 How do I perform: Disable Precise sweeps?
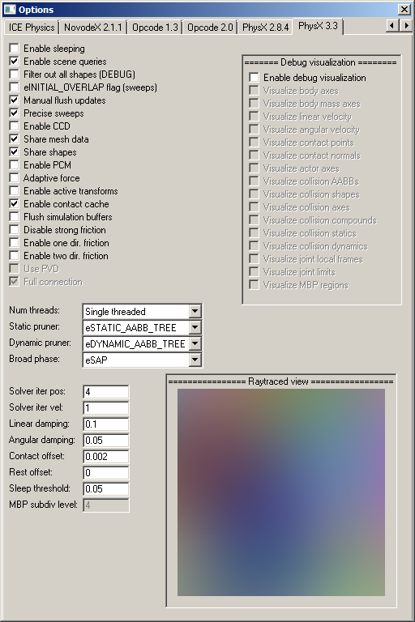coord(15,113)
